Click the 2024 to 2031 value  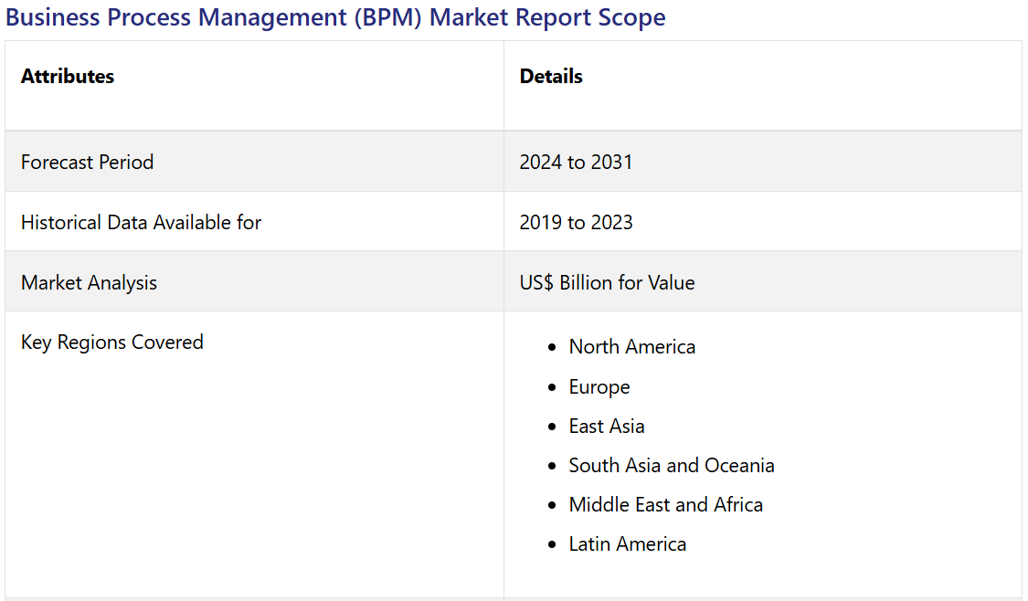click(x=576, y=163)
